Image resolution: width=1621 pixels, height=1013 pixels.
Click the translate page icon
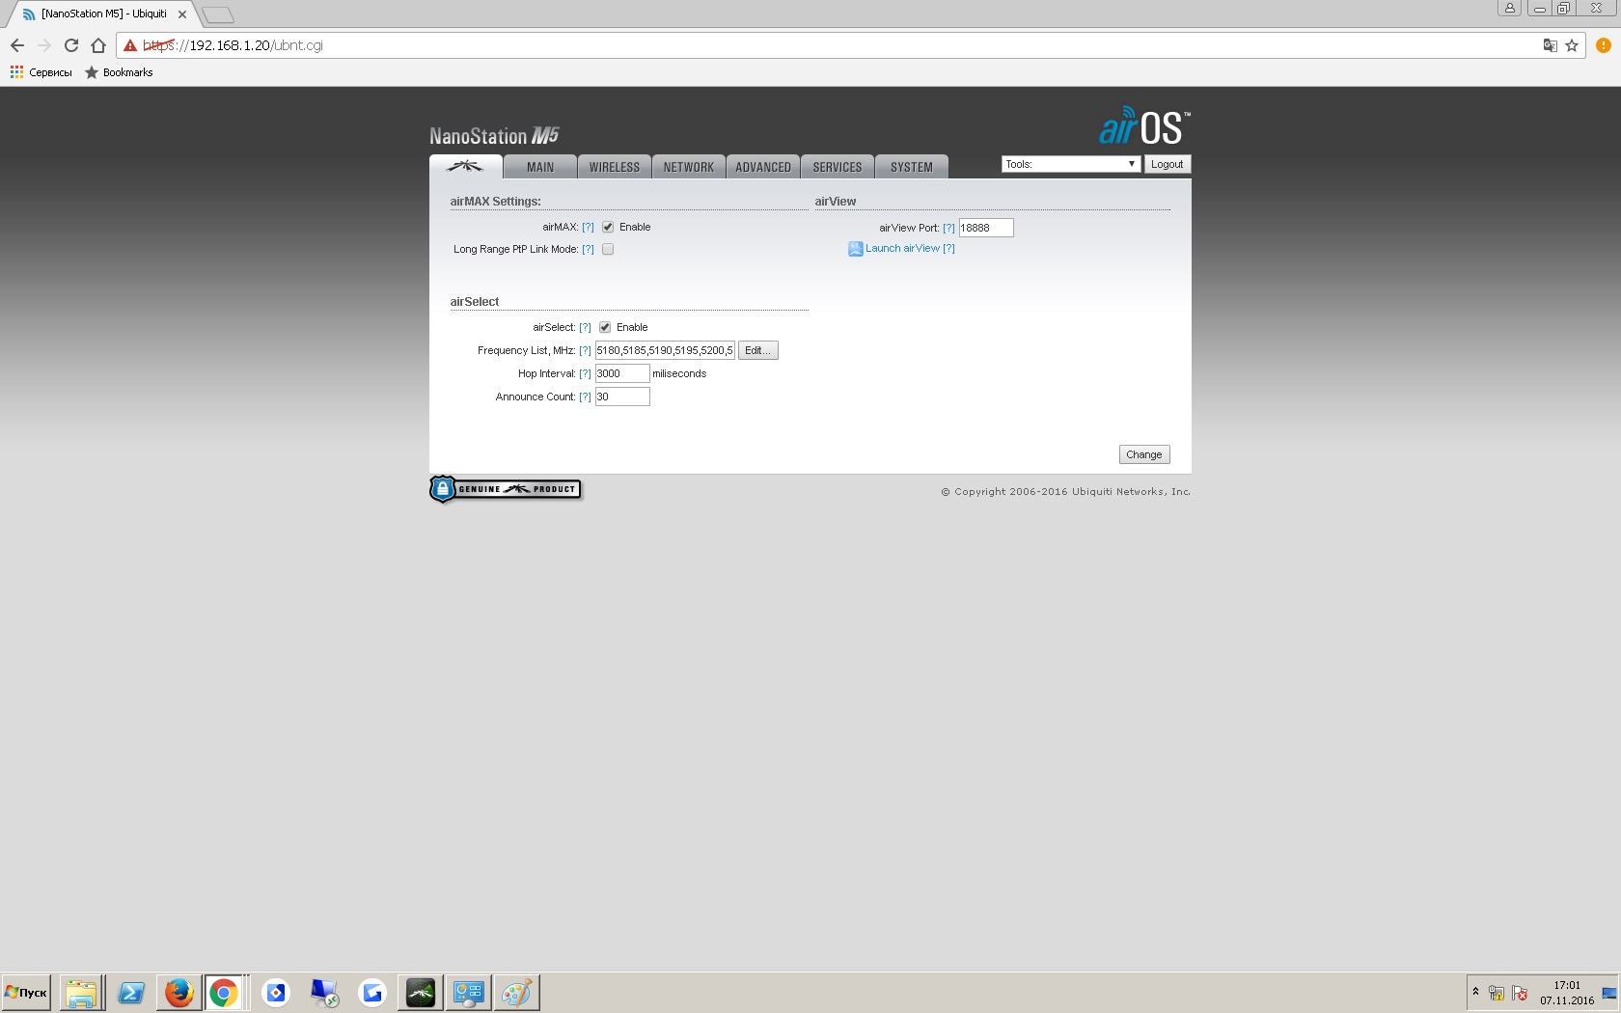1550,45
